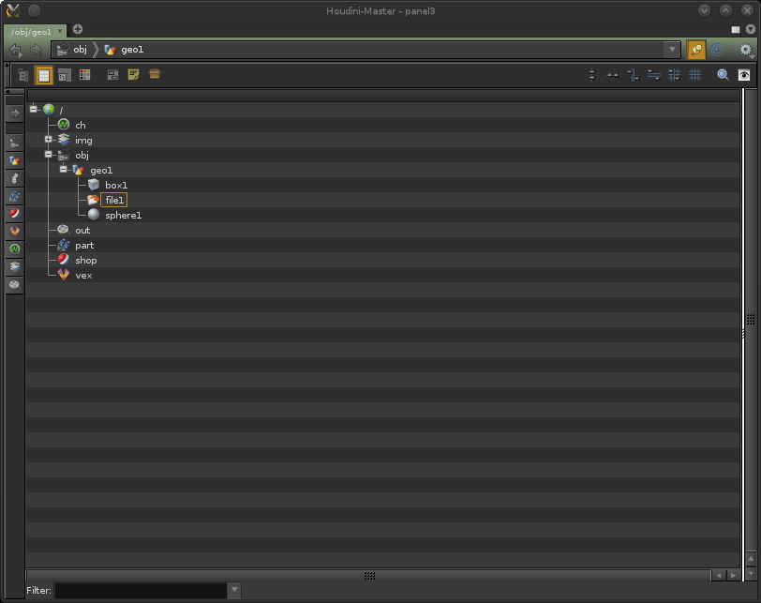Screen dimensions: 761x603
Task: Click the brown digital asset box icon
Action: pyautogui.click(x=155, y=74)
